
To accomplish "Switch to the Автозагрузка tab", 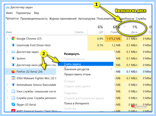I will 87,19.
